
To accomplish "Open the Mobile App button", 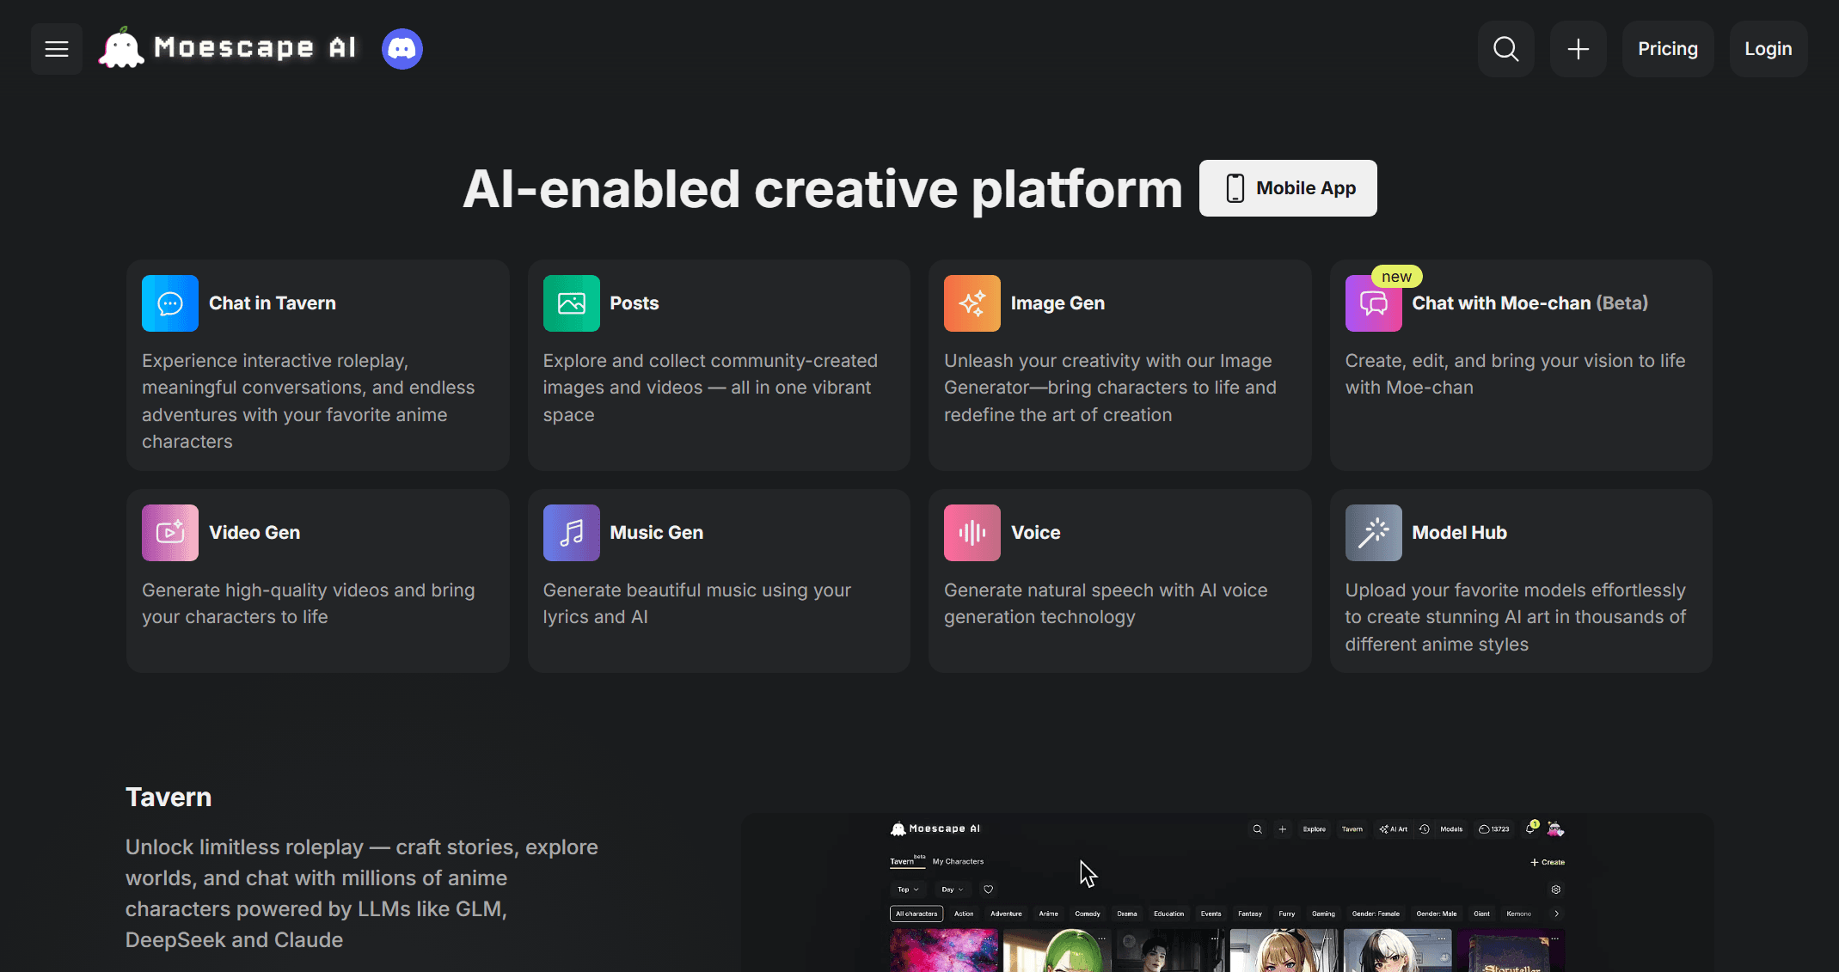I will (x=1287, y=188).
